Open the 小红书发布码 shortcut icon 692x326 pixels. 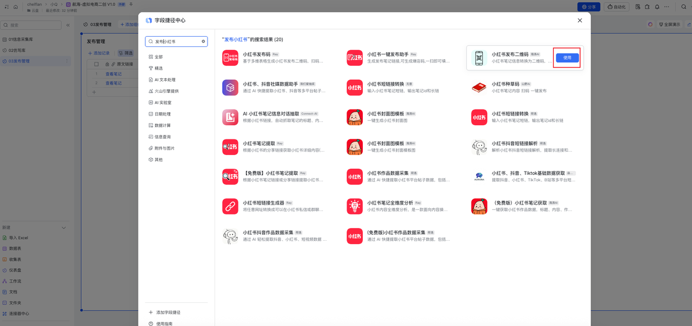point(230,58)
